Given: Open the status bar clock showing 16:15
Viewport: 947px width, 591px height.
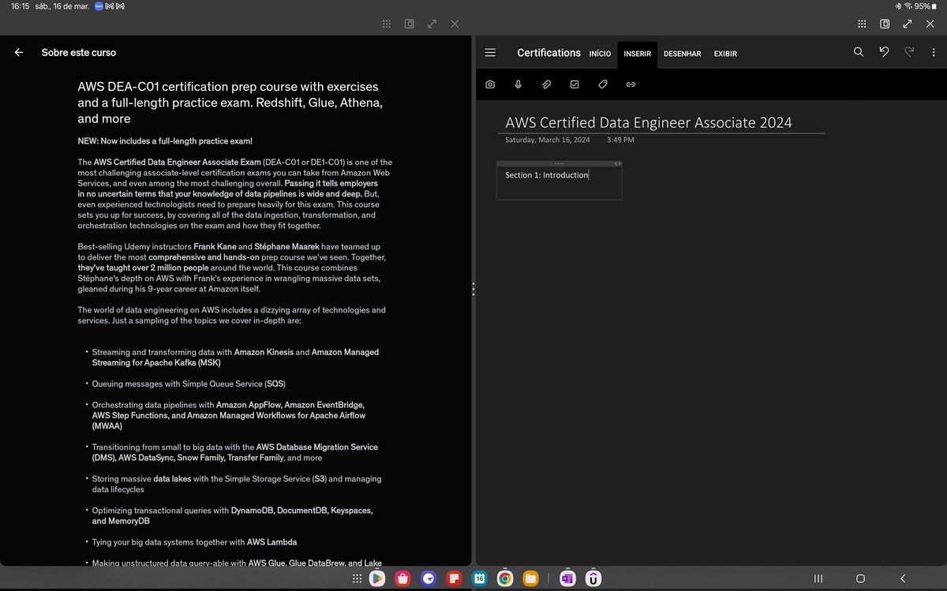Looking at the screenshot, I should pyautogui.click(x=21, y=6).
